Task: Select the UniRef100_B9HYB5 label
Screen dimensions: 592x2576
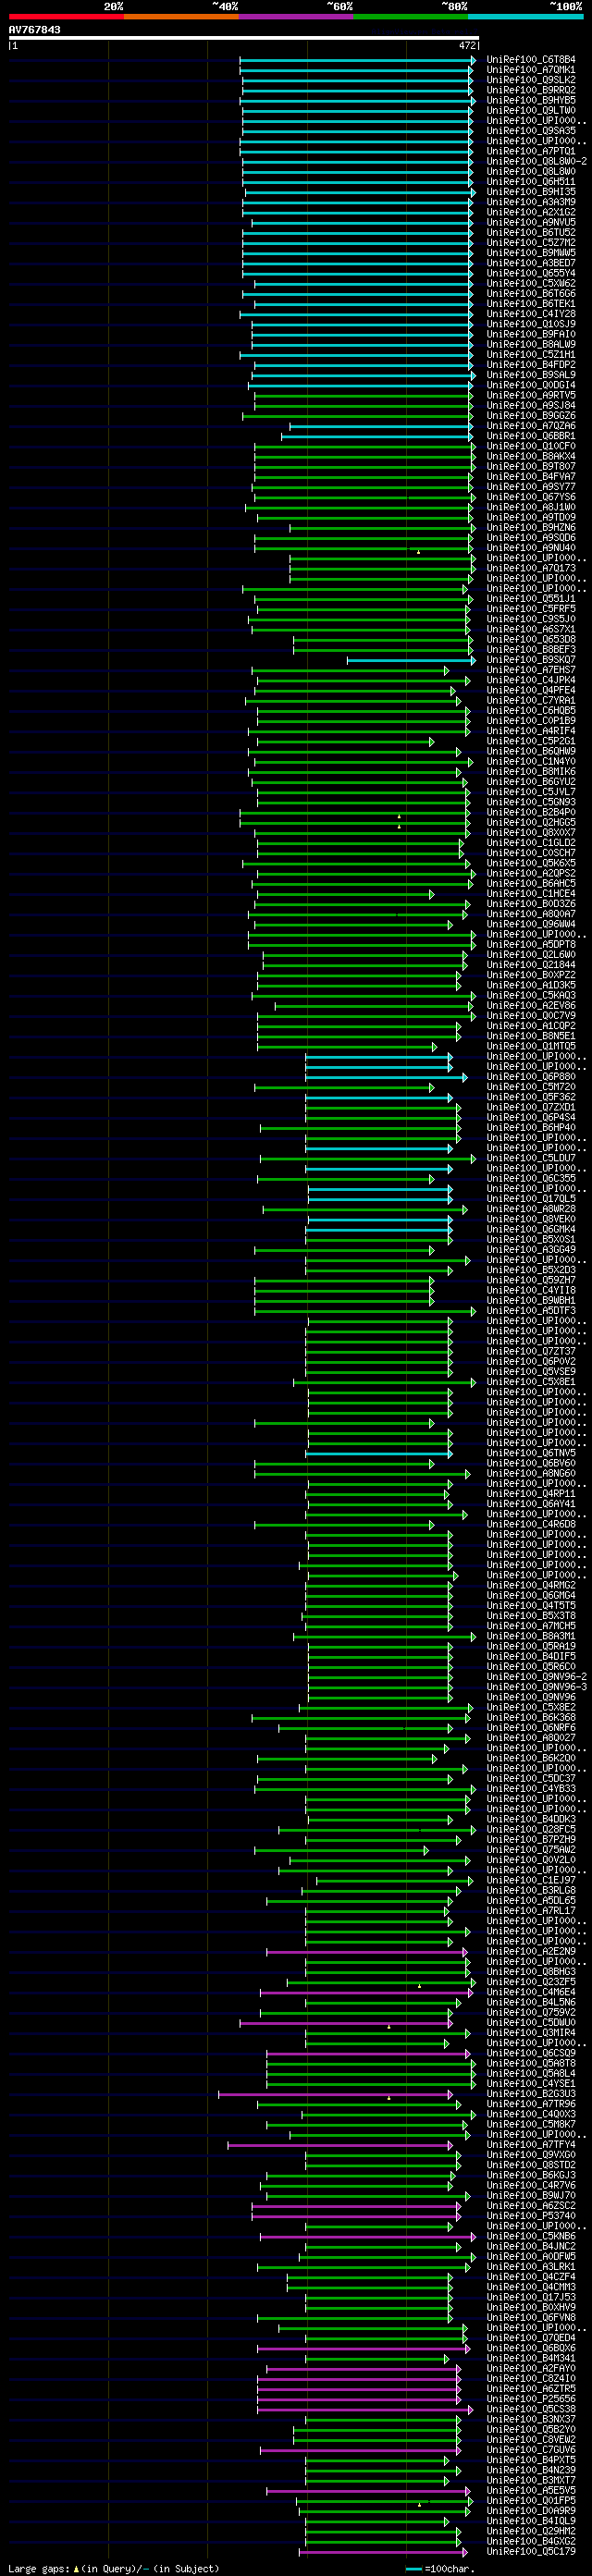Action: click(x=531, y=100)
